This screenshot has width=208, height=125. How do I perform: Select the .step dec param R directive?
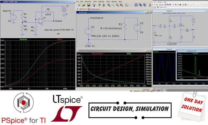(x=59, y=30)
